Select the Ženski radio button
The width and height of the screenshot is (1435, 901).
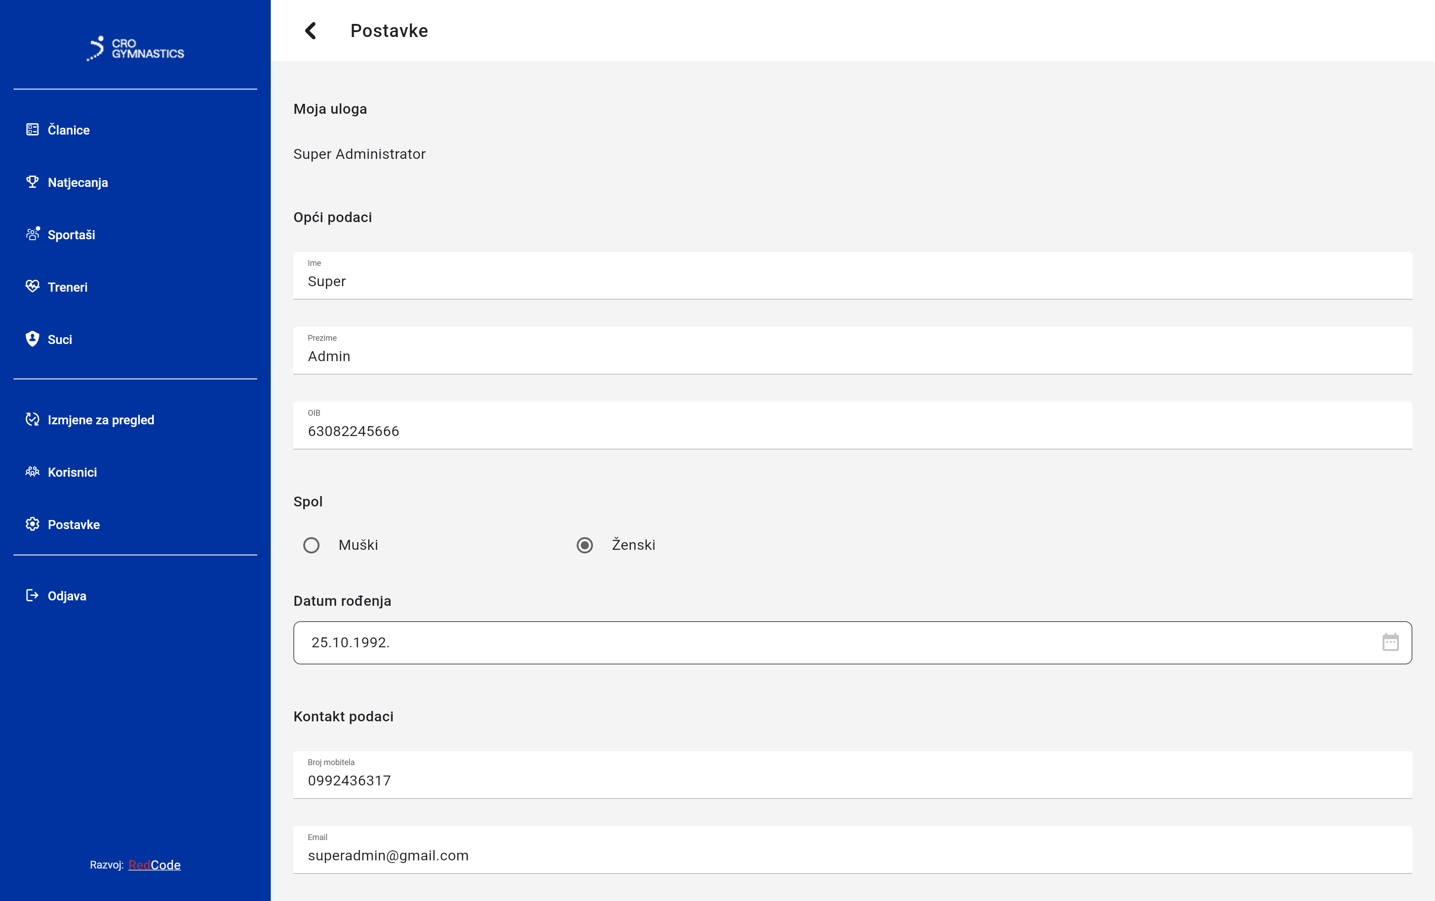click(584, 545)
